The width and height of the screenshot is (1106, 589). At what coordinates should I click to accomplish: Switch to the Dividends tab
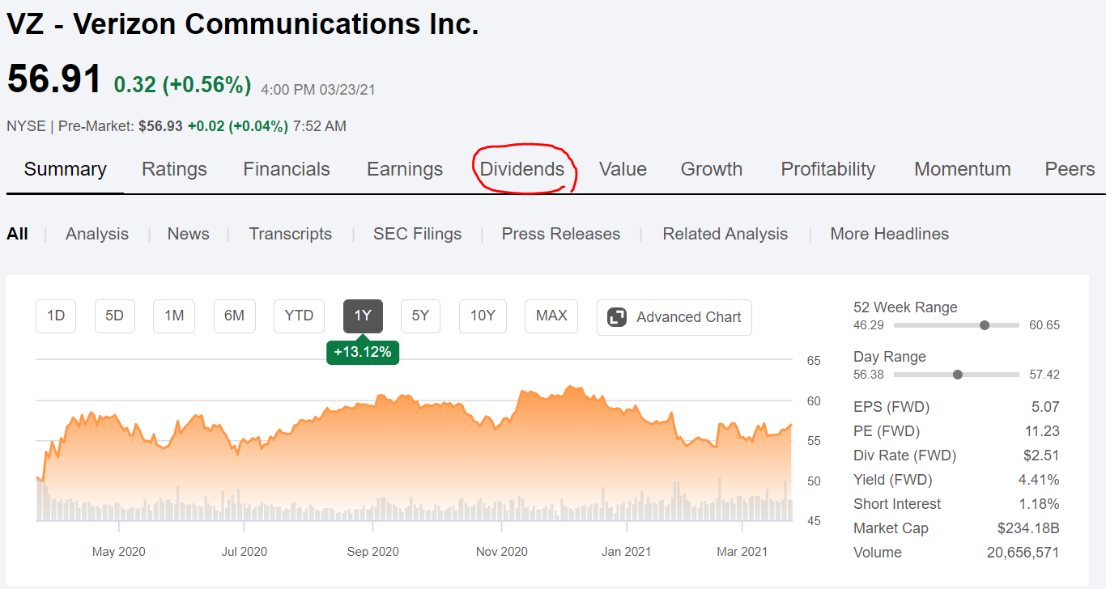[522, 169]
